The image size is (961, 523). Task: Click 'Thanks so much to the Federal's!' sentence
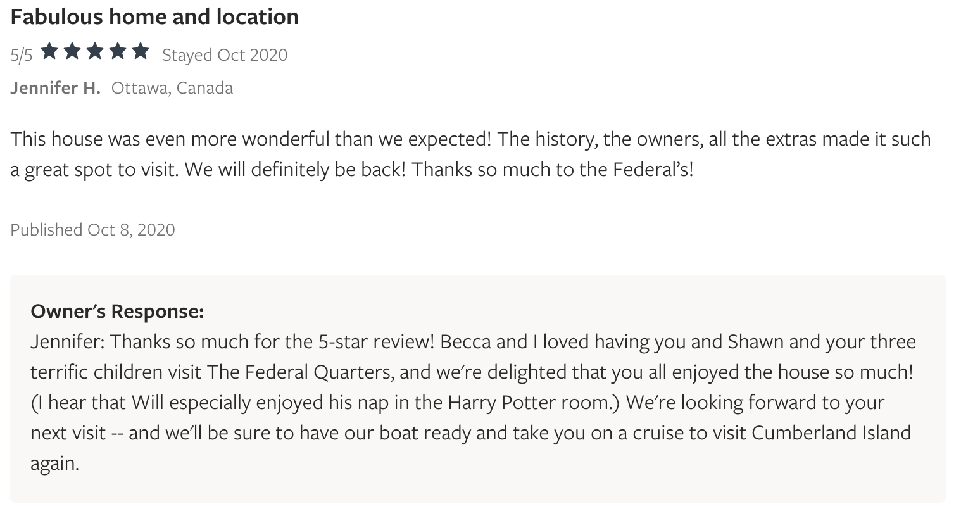(x=553, y=170)
